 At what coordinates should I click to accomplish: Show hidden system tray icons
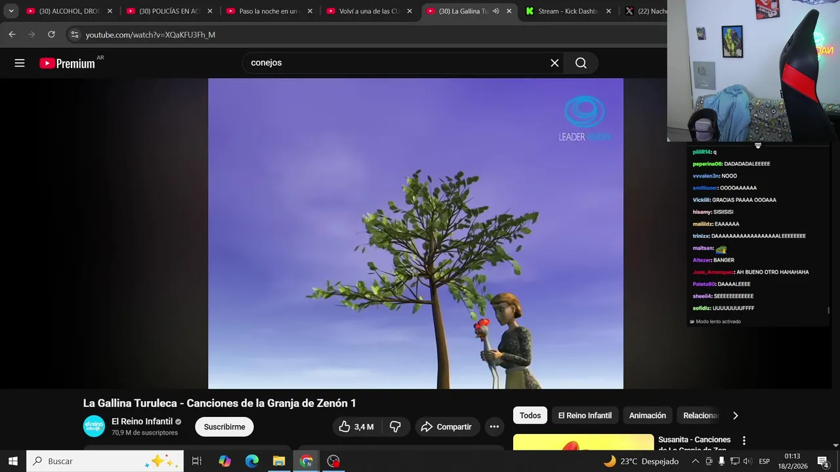point(695,462)
